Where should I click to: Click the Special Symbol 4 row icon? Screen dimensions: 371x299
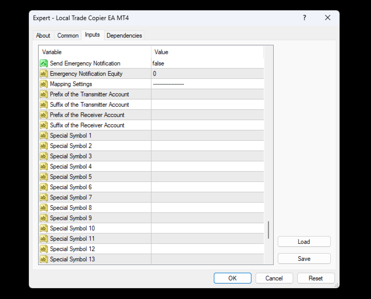tap(44, 167)
